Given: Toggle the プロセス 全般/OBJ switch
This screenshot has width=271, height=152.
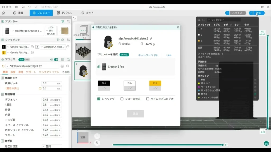Looking at the screenshot, I should 24,60.
